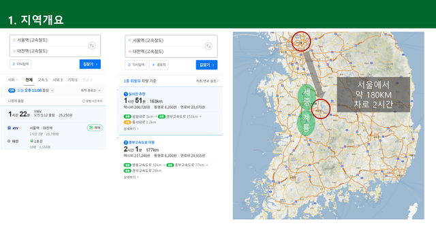Click 대전역 (고속철도) field in transit panel

pyautogui.click(x=50, y=51)
